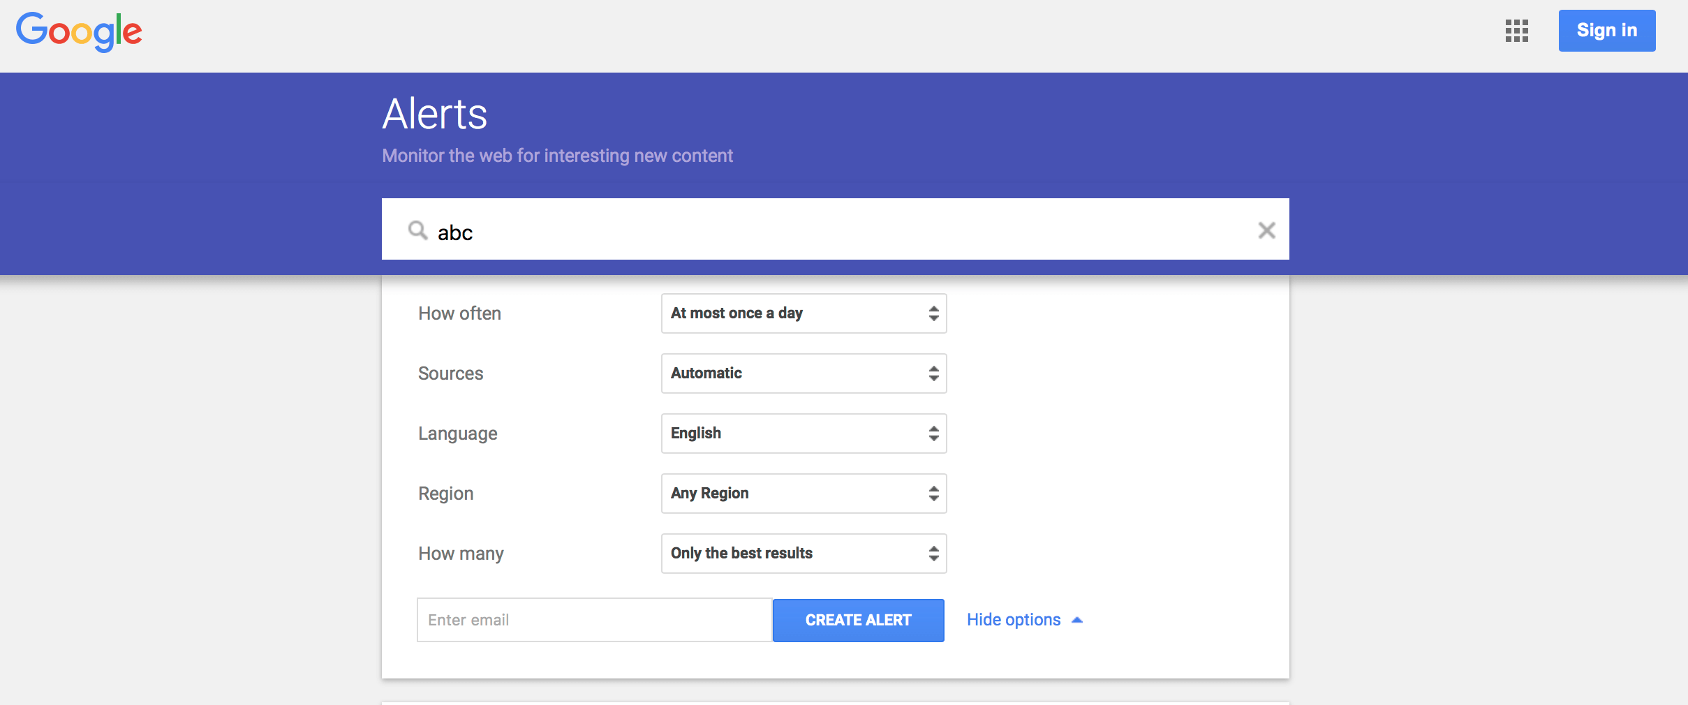The width and height of the screenshot is (1688, 705).
Task: Expand the Any Region dropdown
Action: point(804,493)
